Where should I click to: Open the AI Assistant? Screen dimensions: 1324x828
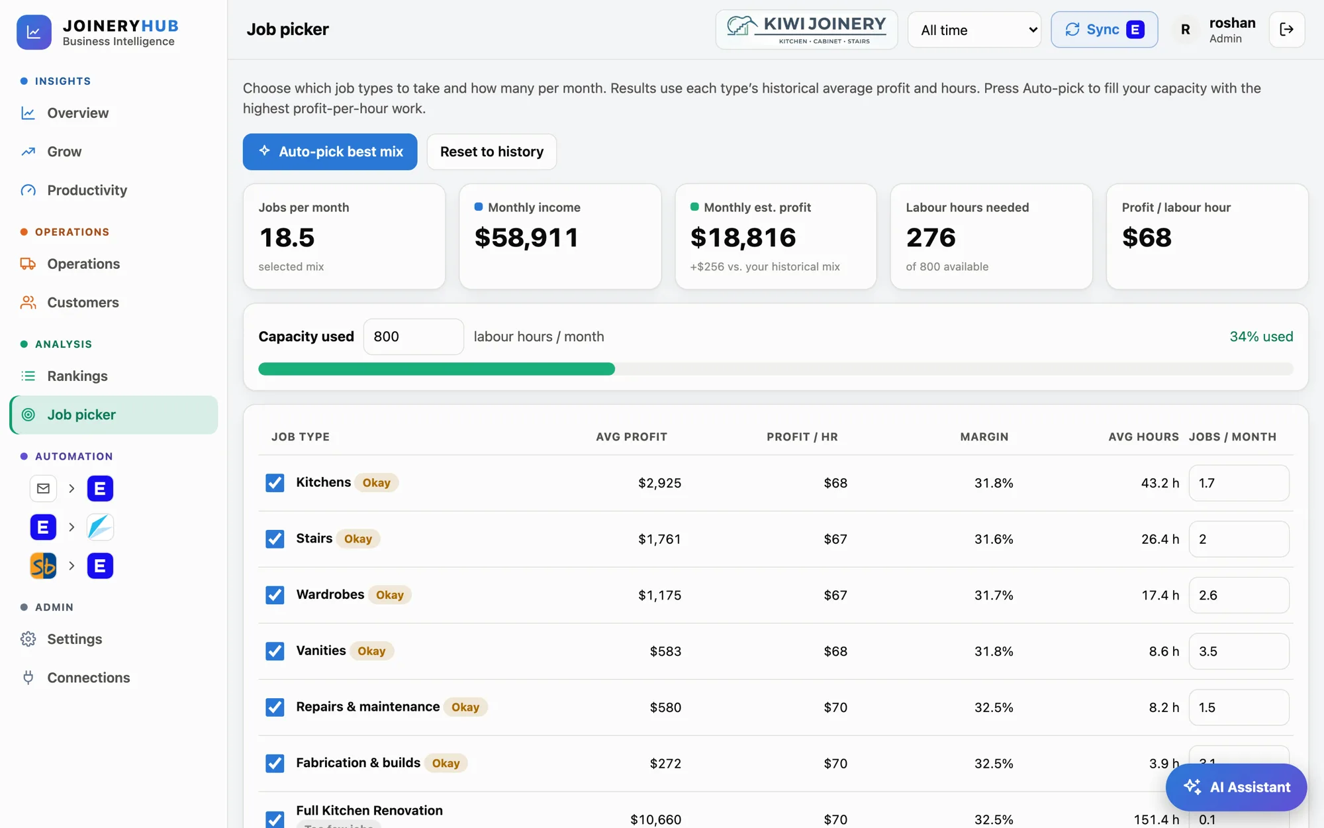point(1236,787)
